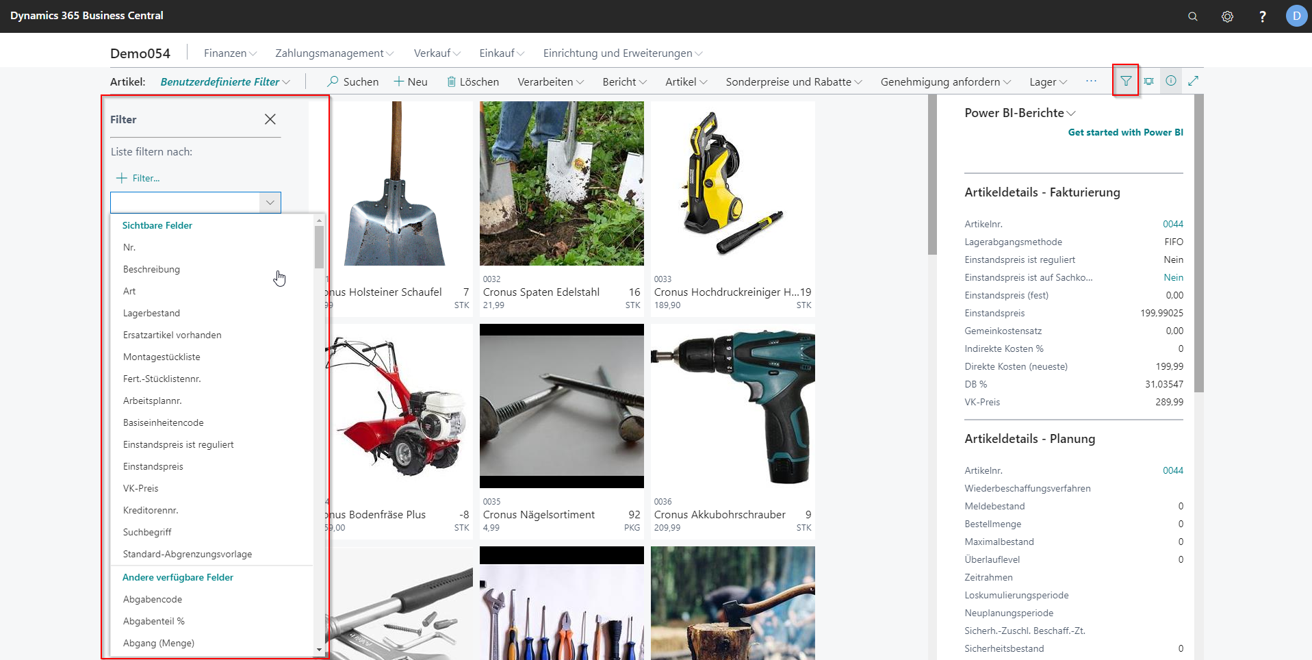Show more actions via the ellipsis icon
1312x660 pixels.
pos(1091,81)
